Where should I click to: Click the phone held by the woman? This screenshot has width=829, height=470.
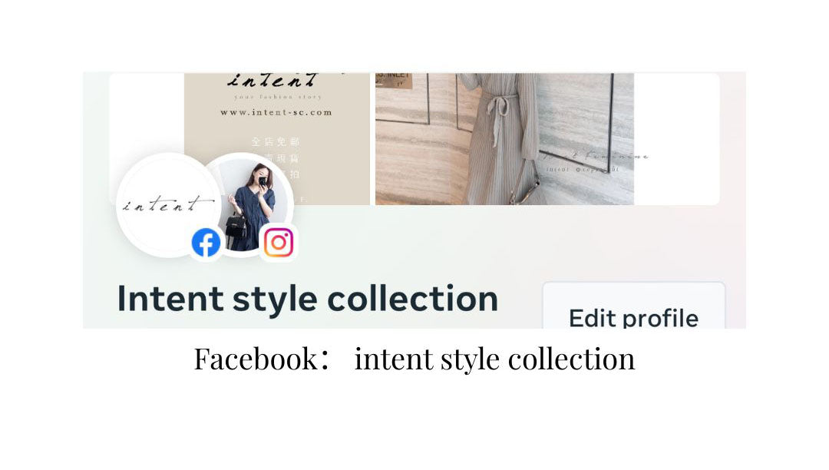click(x=262, y=182)
